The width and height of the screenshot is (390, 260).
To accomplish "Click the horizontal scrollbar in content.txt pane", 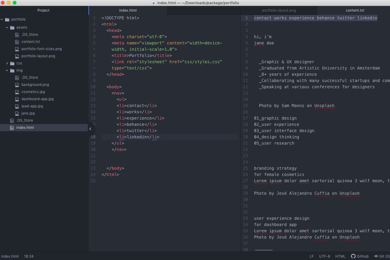I will [264, 250].
